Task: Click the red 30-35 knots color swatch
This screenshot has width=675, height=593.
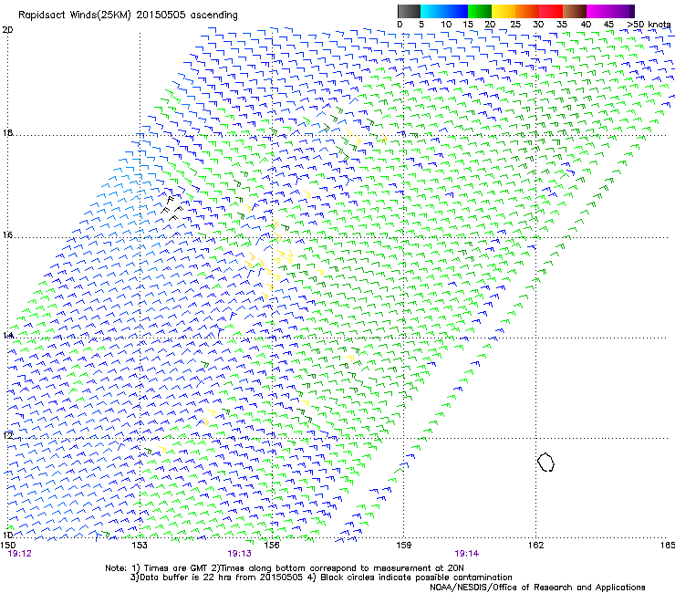Action: tap(551, 11)
